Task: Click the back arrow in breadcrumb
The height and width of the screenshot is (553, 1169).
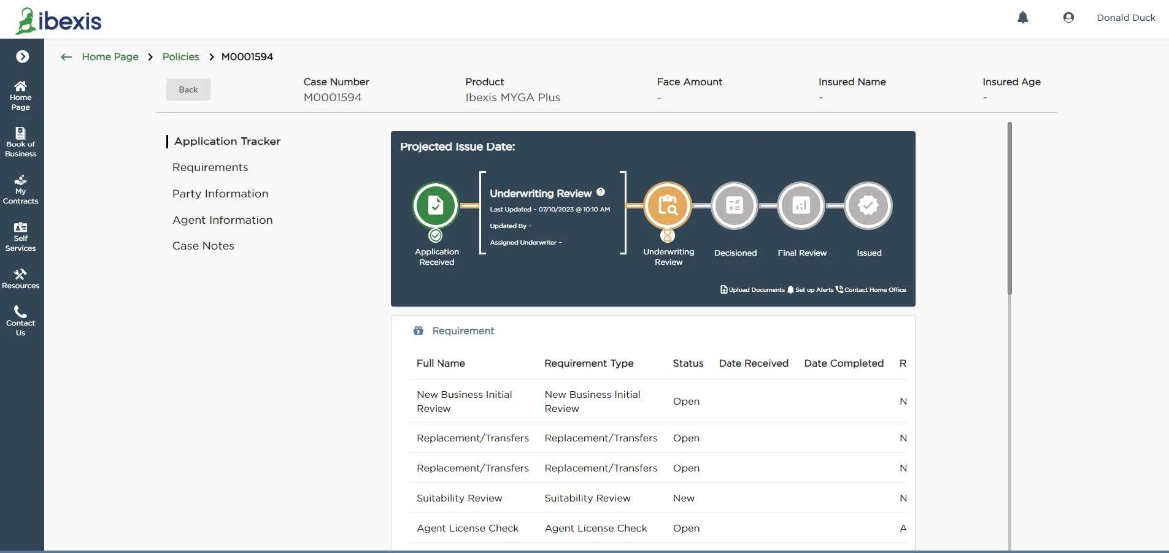Action: (x=66, y=57)
